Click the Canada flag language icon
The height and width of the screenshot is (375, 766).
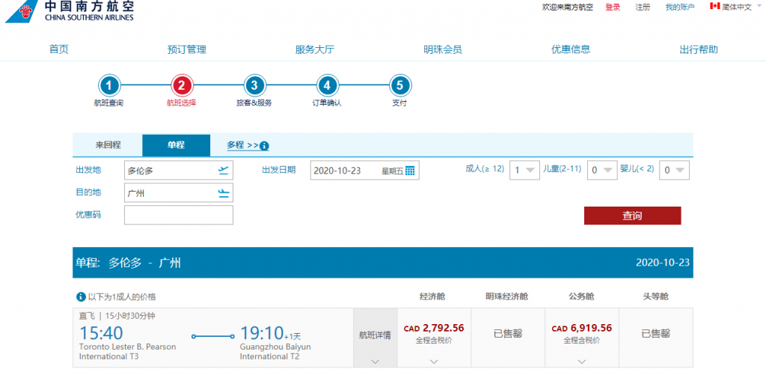pos(714,6)
